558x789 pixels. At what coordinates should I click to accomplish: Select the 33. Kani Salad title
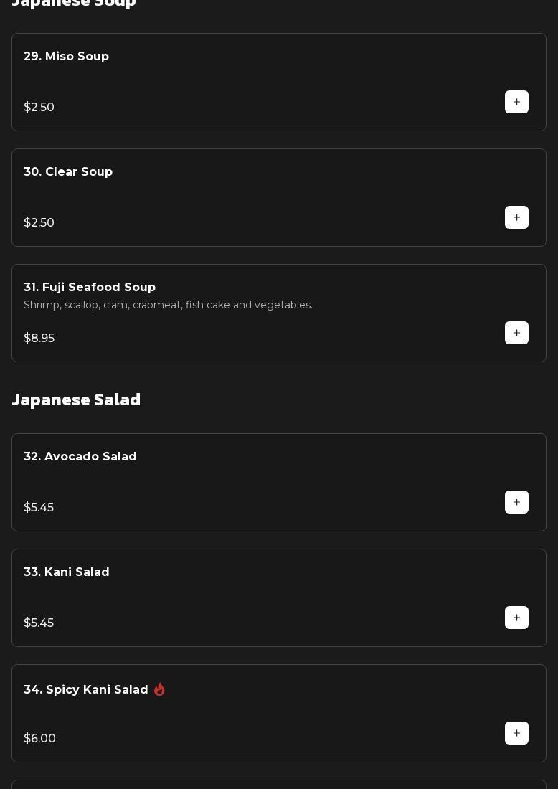point(67,572)
